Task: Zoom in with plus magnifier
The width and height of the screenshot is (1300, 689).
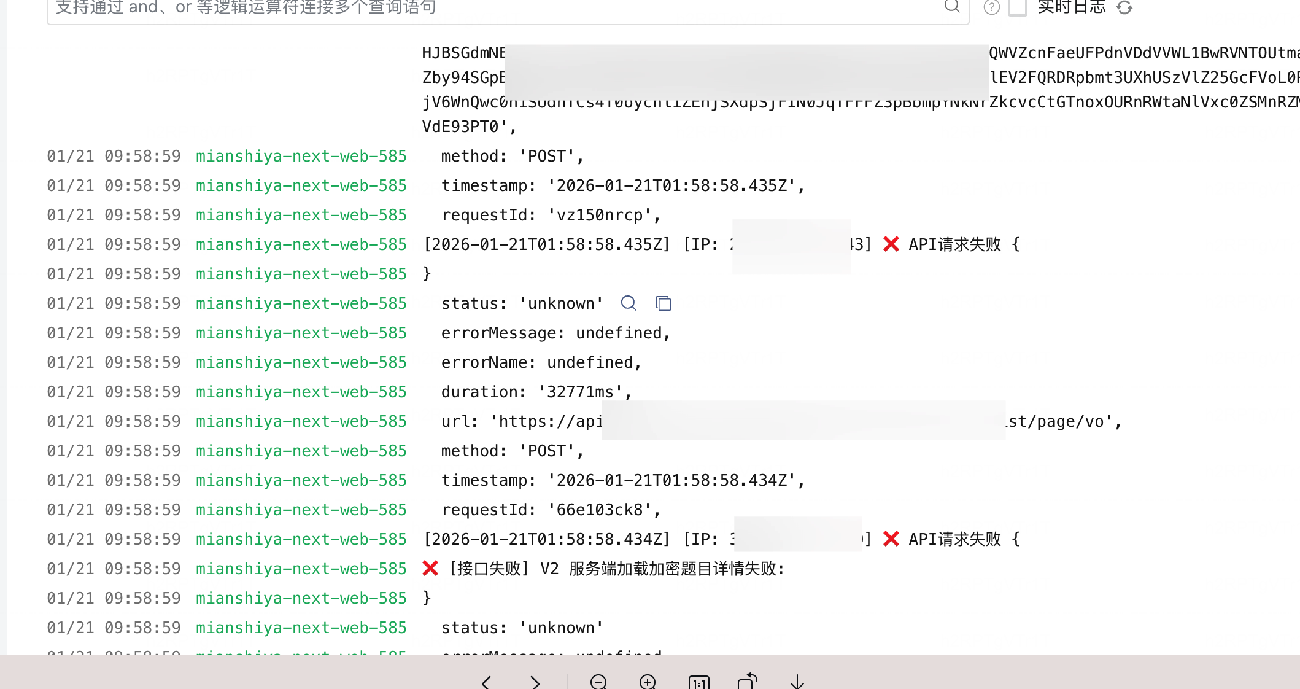Action: click(648, 682)
